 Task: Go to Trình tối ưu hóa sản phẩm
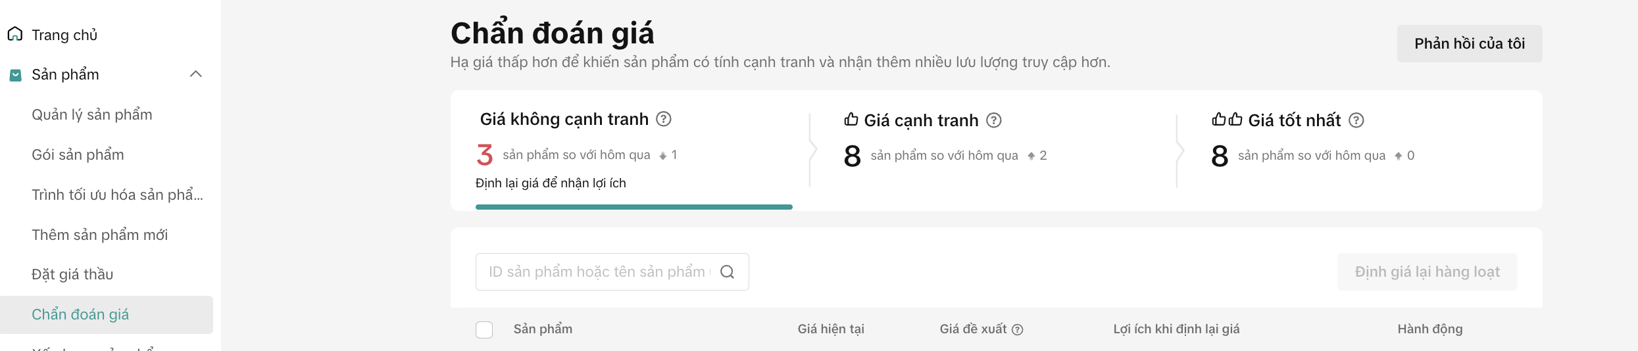[x=117, y=195]
